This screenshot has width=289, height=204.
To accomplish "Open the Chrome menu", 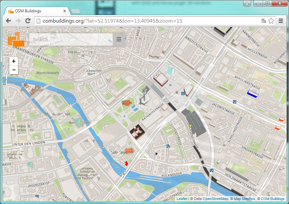I will click(281, 21).
